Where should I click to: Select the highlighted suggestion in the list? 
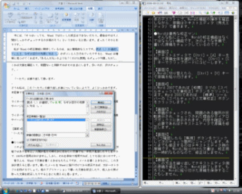56,120
